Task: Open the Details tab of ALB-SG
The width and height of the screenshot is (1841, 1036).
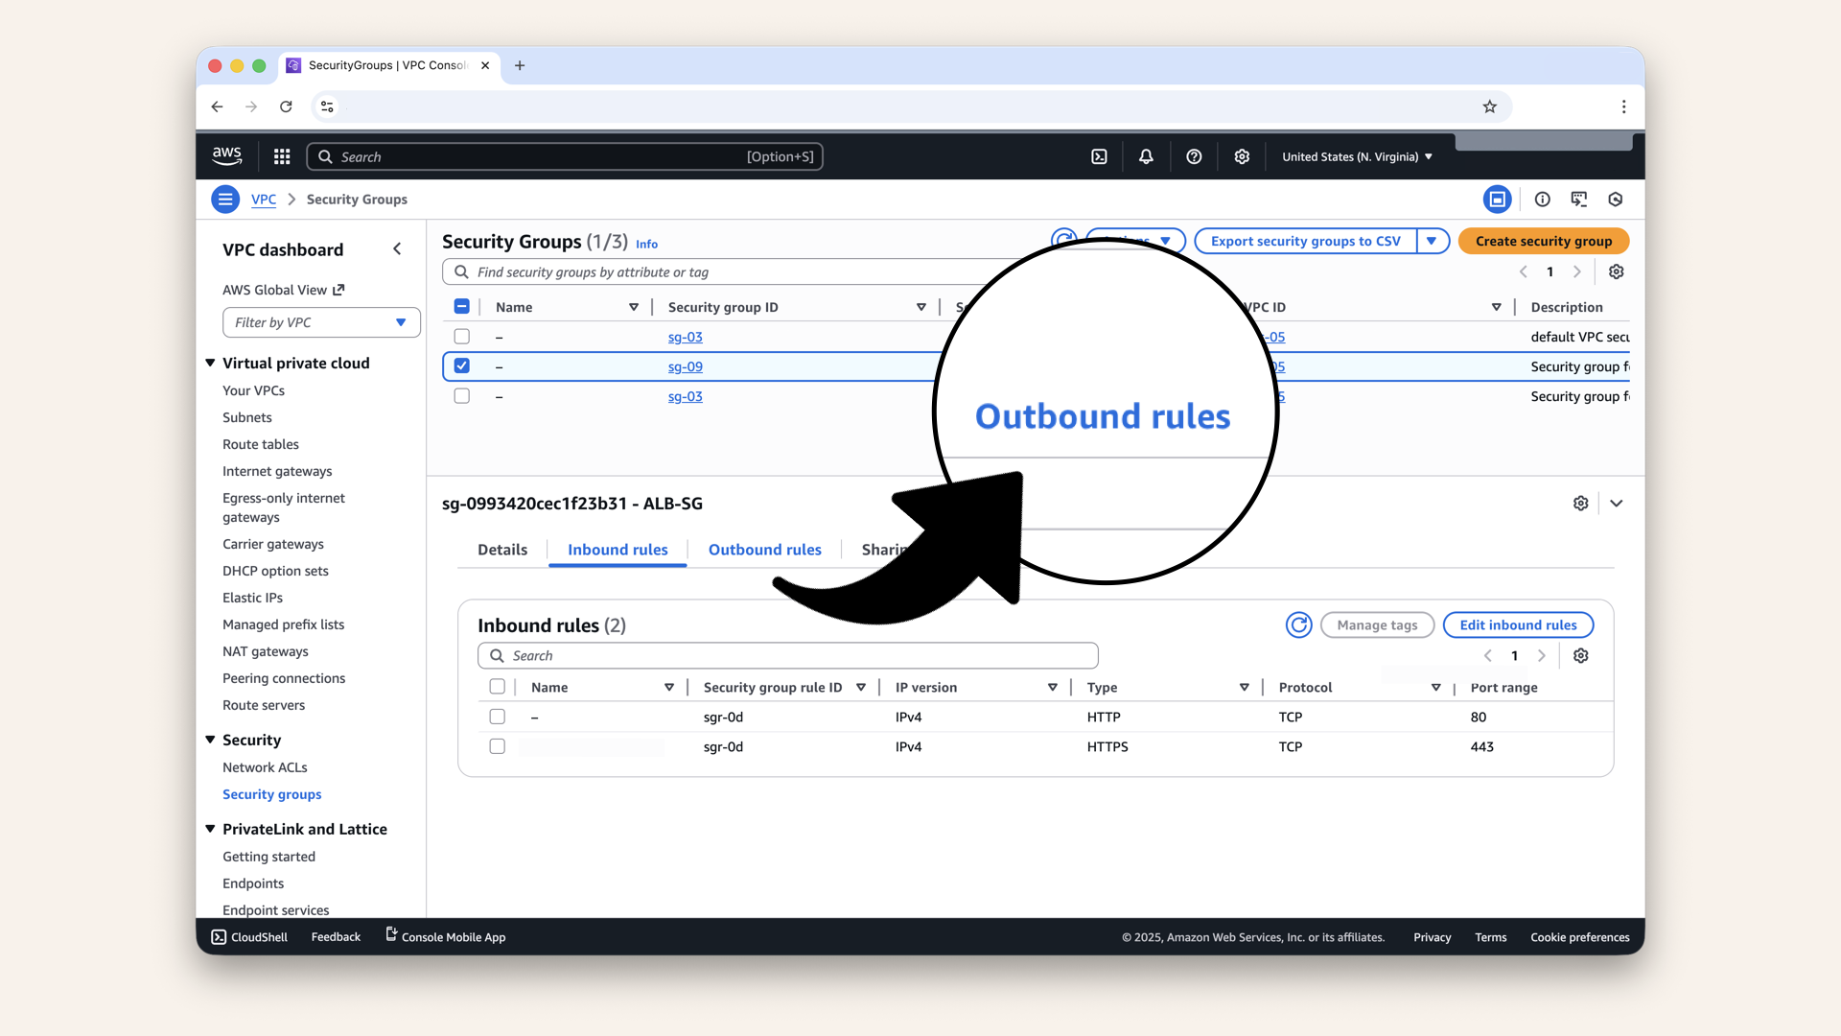Action: 501,550
